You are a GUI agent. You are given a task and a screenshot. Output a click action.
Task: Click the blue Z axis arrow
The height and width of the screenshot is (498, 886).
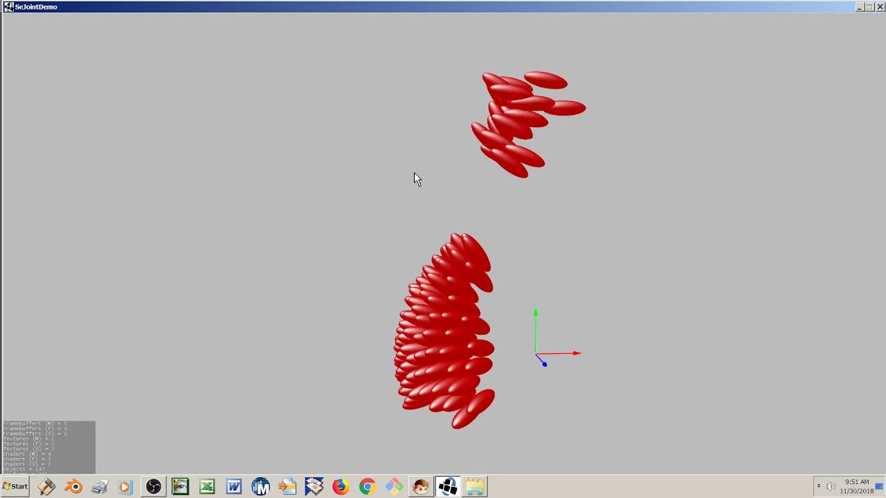(x=541, y=360)
